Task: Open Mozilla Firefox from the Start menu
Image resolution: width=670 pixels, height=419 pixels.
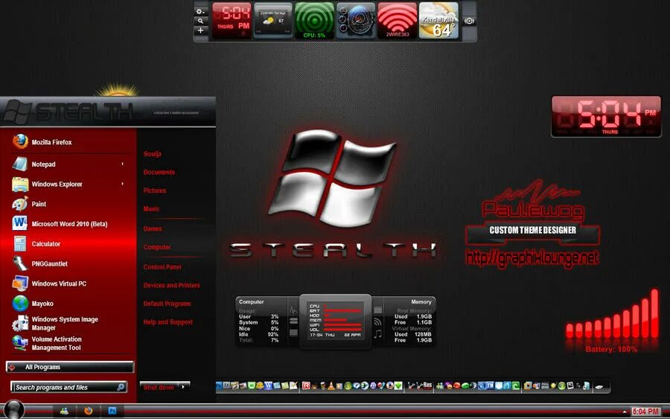Action: tap(51, 142)
